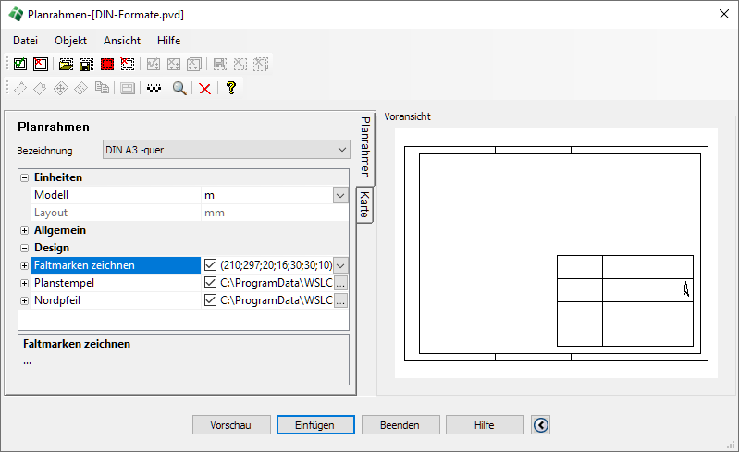Click the solid red square toolbar icon

point(107,65)
